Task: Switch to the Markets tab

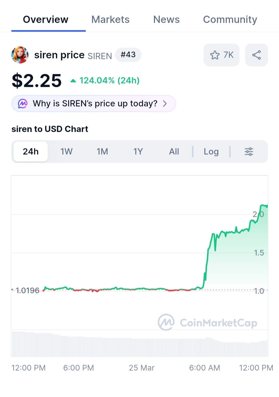Action: 110,20
